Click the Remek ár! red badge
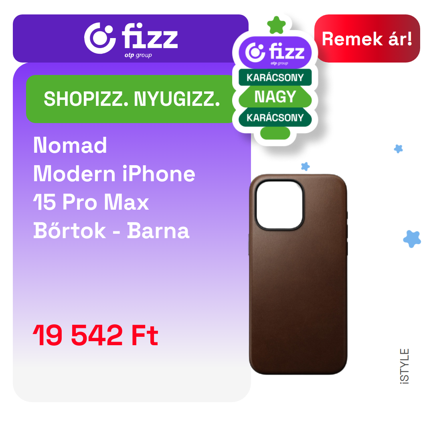This screenshot has width=433, height=433. [367, 38]
